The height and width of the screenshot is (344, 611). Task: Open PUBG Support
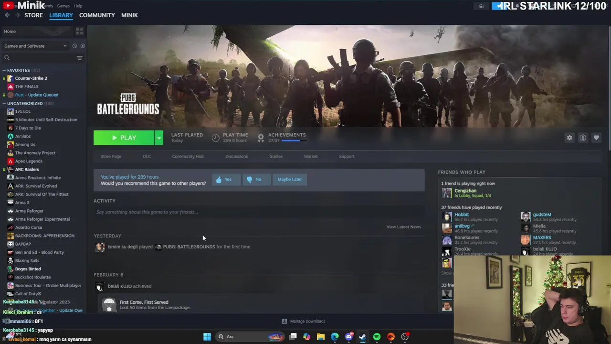(x=347, y=156)
